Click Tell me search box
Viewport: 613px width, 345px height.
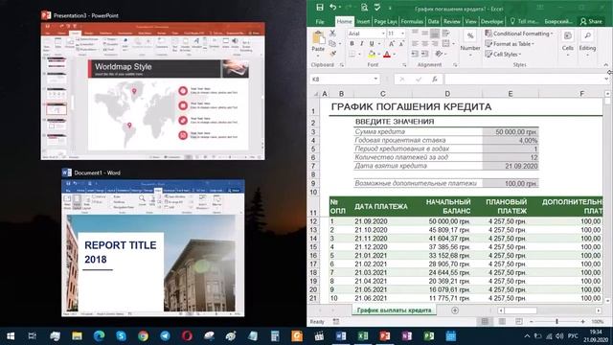coord(524,21)
